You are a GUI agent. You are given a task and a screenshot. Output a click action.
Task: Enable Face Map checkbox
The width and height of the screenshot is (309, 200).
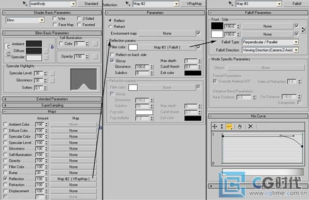(55, 25)
